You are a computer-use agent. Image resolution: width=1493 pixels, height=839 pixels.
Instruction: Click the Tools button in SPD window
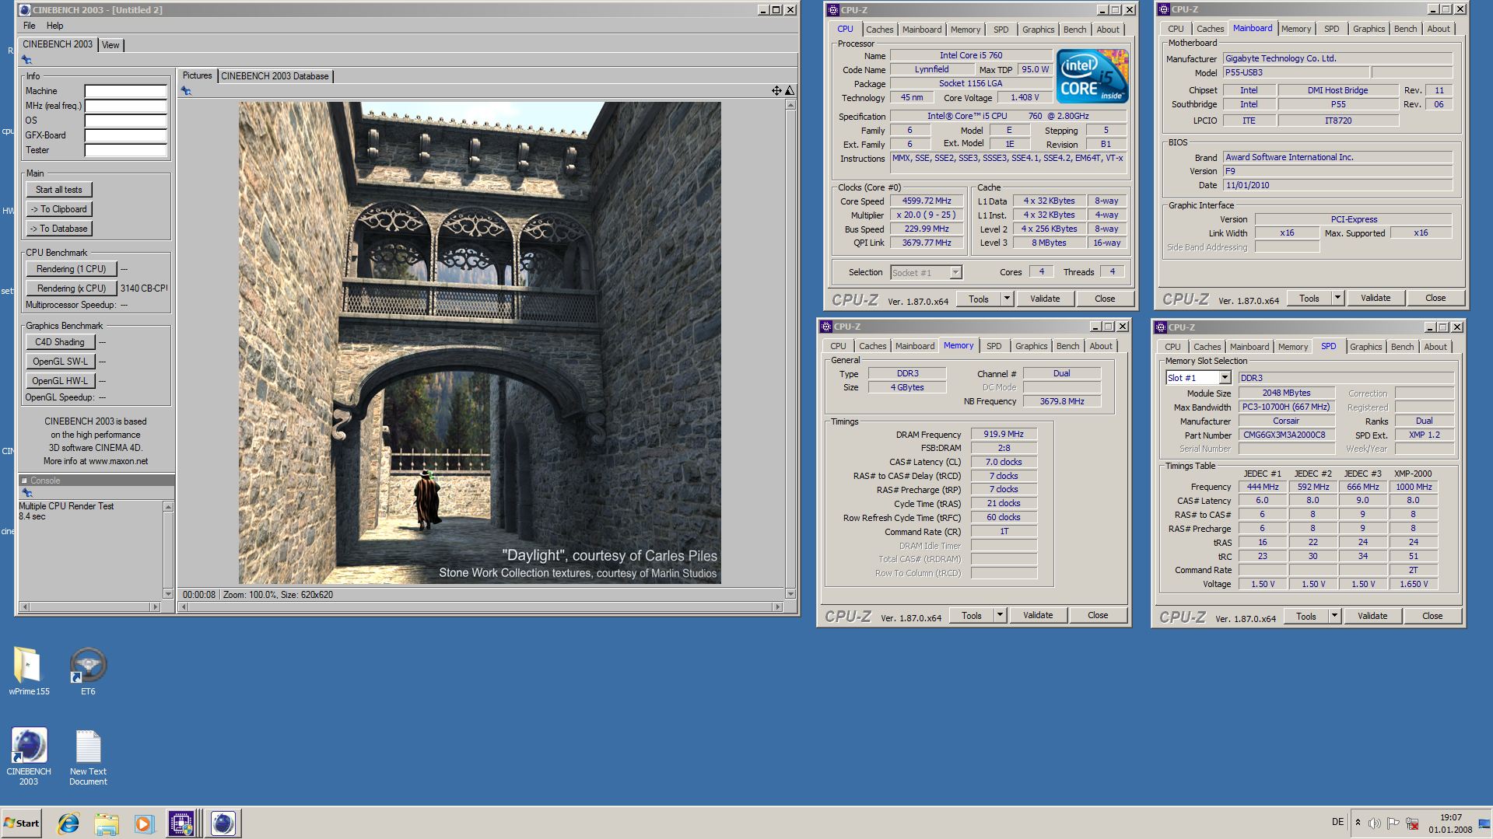(1306, 616)
